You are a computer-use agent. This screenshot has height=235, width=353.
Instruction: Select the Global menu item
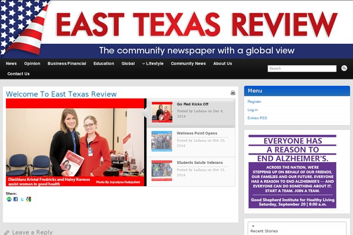tap(128, 63)
